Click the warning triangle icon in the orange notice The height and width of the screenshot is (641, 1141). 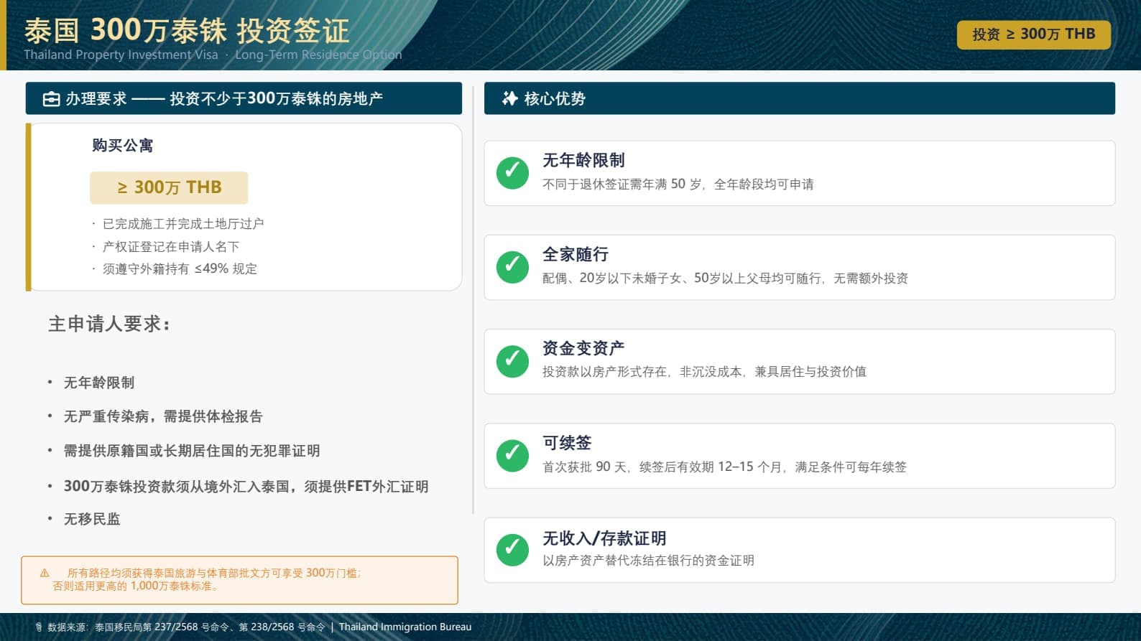coord(45,573)
